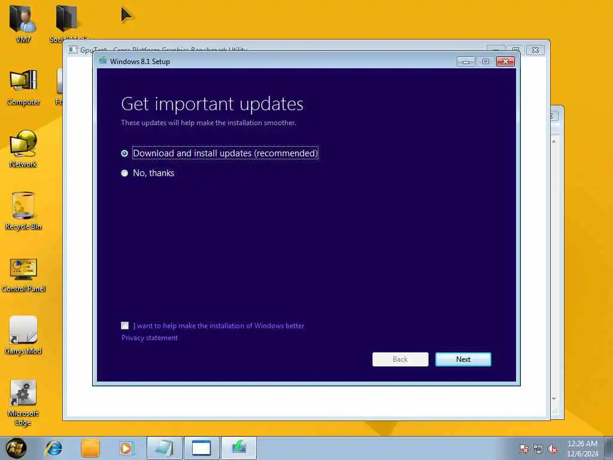Select the No, thanks radio button

pos(125,173)
